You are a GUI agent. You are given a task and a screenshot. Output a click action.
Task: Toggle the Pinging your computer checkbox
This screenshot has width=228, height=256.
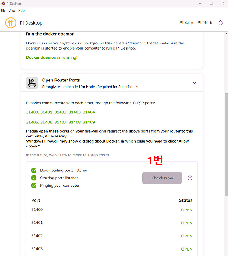34,185
